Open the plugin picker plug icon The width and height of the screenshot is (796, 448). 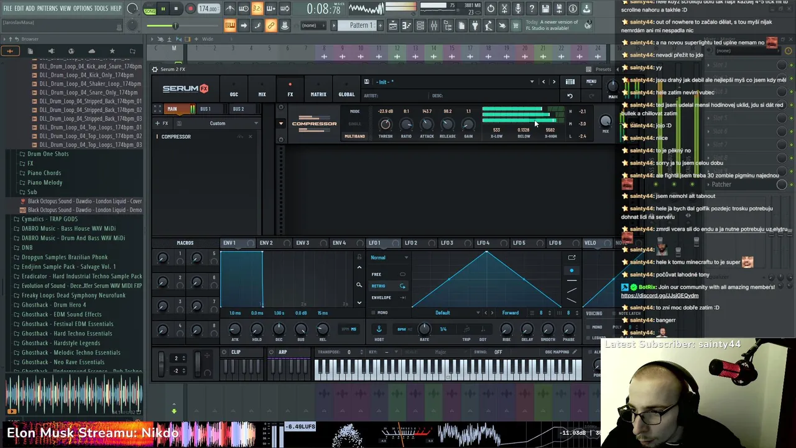(474, 26)
